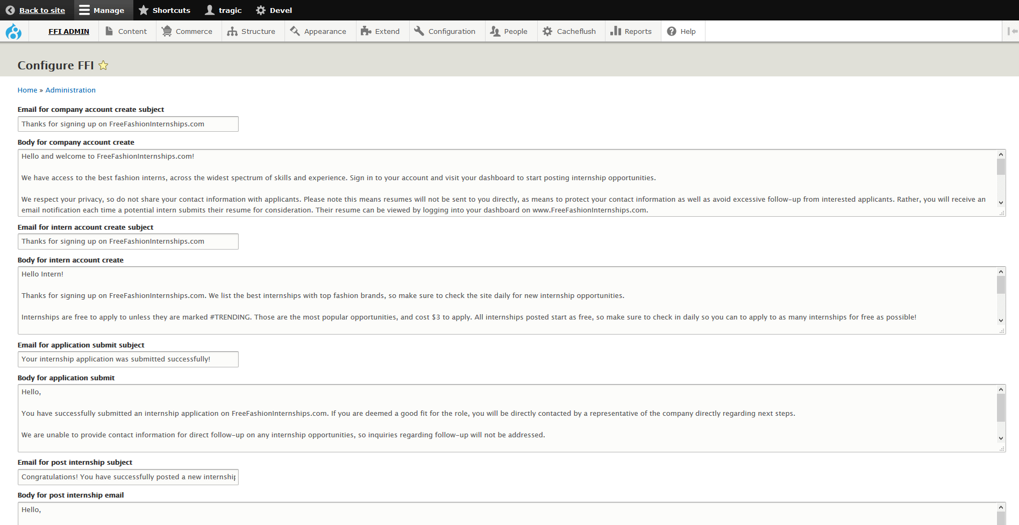Open the Extend menu item
The image size is (1019, 525).
coord(387,31)
